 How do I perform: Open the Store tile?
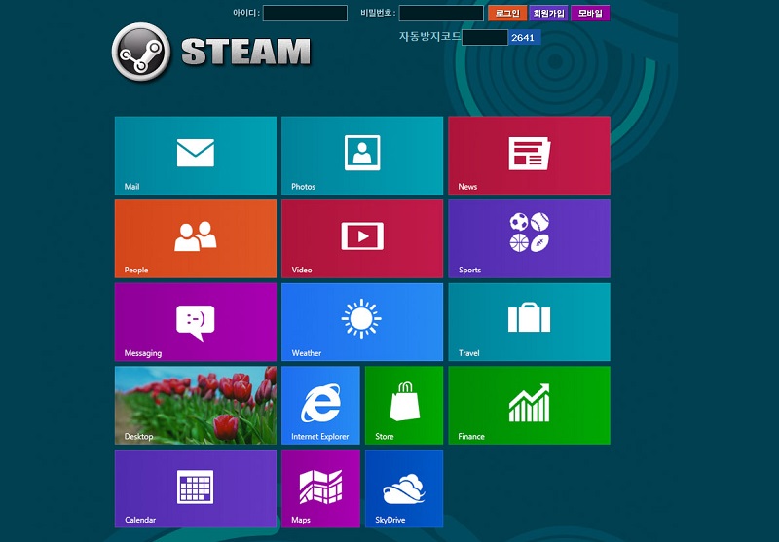(404, 406)
